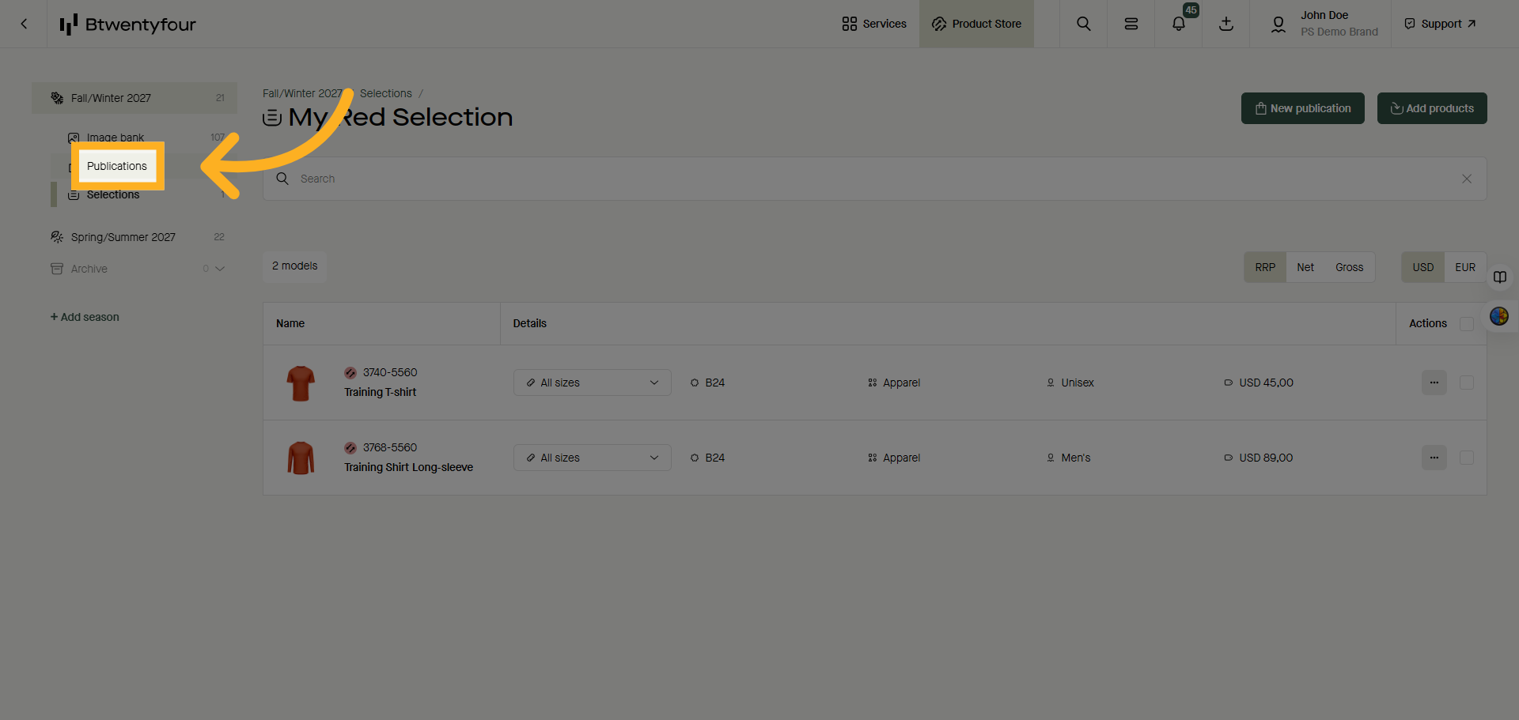Open the John Doe profile icon
The height and width of the screenshot is (720, 1519).
pos(1278,24)
